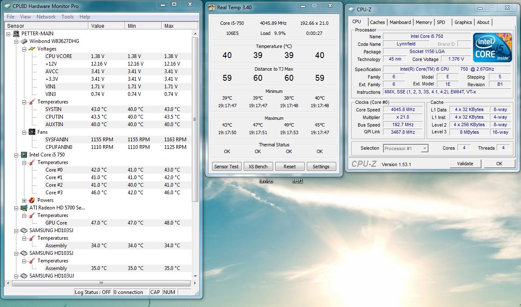The image size is (521, 307).
Task: Click the CPU-Z title bar icon
Action: 351,10
